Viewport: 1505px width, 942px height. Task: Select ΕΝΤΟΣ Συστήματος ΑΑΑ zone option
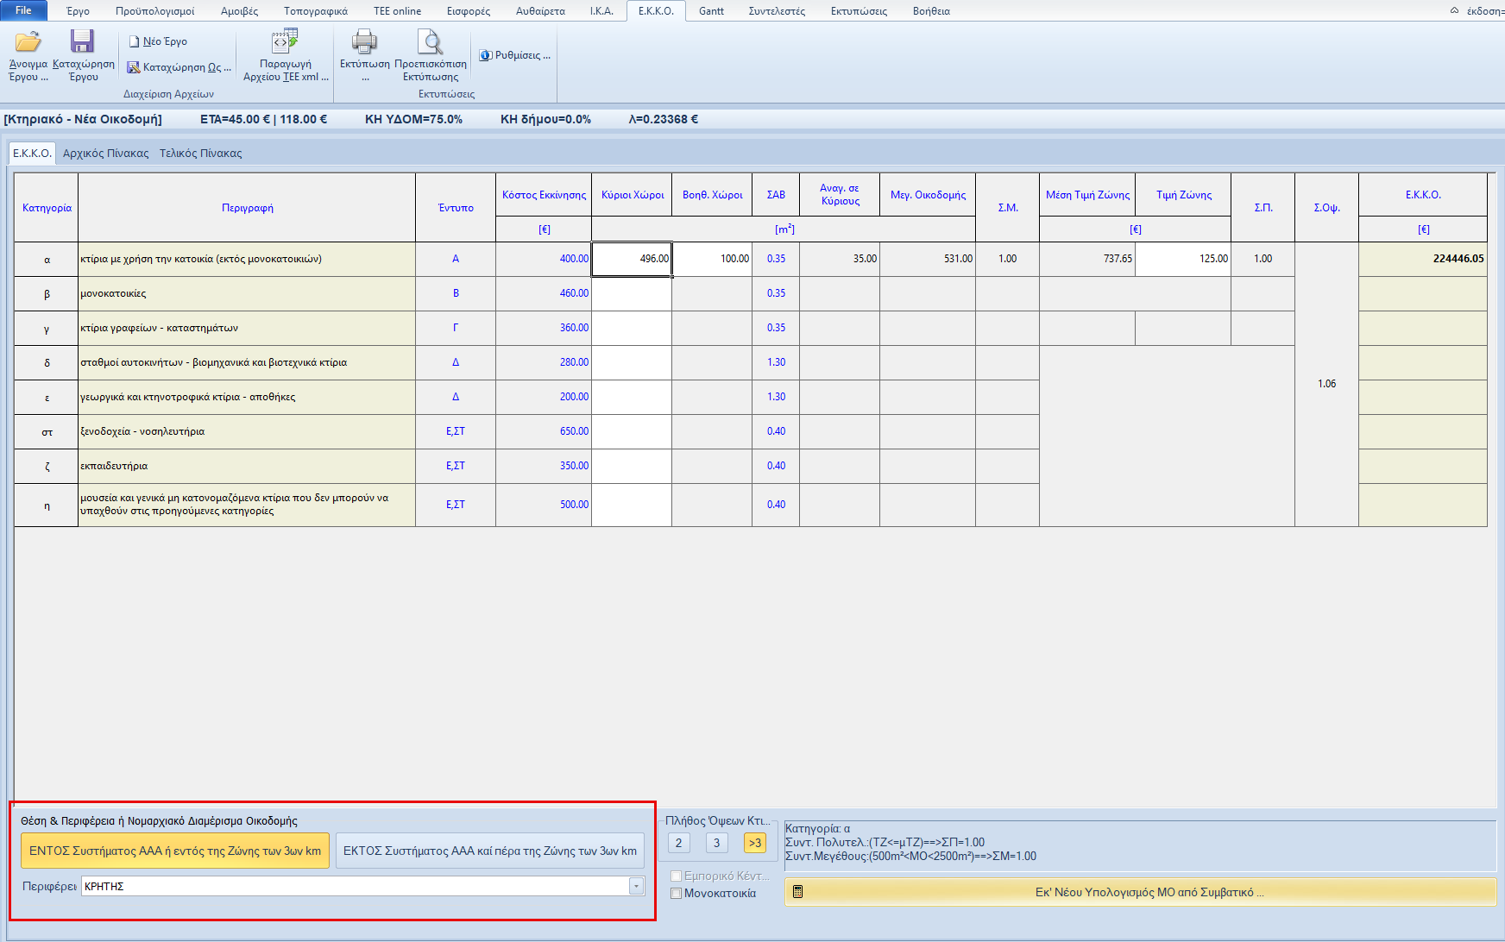pyautogui.click(x=175, y=851)
